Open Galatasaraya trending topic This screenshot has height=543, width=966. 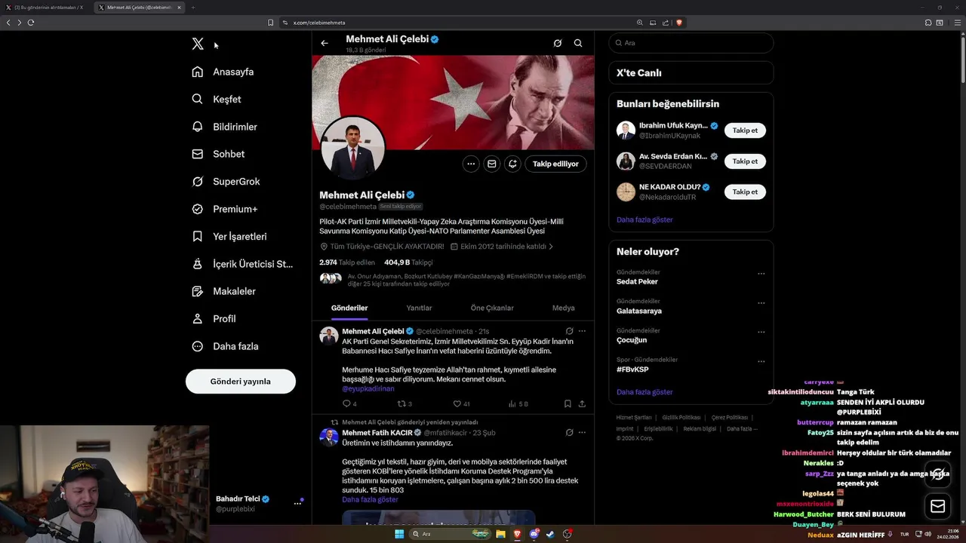[x=639, y=311]
